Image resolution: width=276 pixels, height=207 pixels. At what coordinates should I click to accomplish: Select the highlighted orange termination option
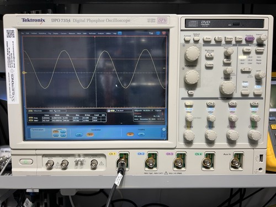pyautogui.click(x=90, y=135)
